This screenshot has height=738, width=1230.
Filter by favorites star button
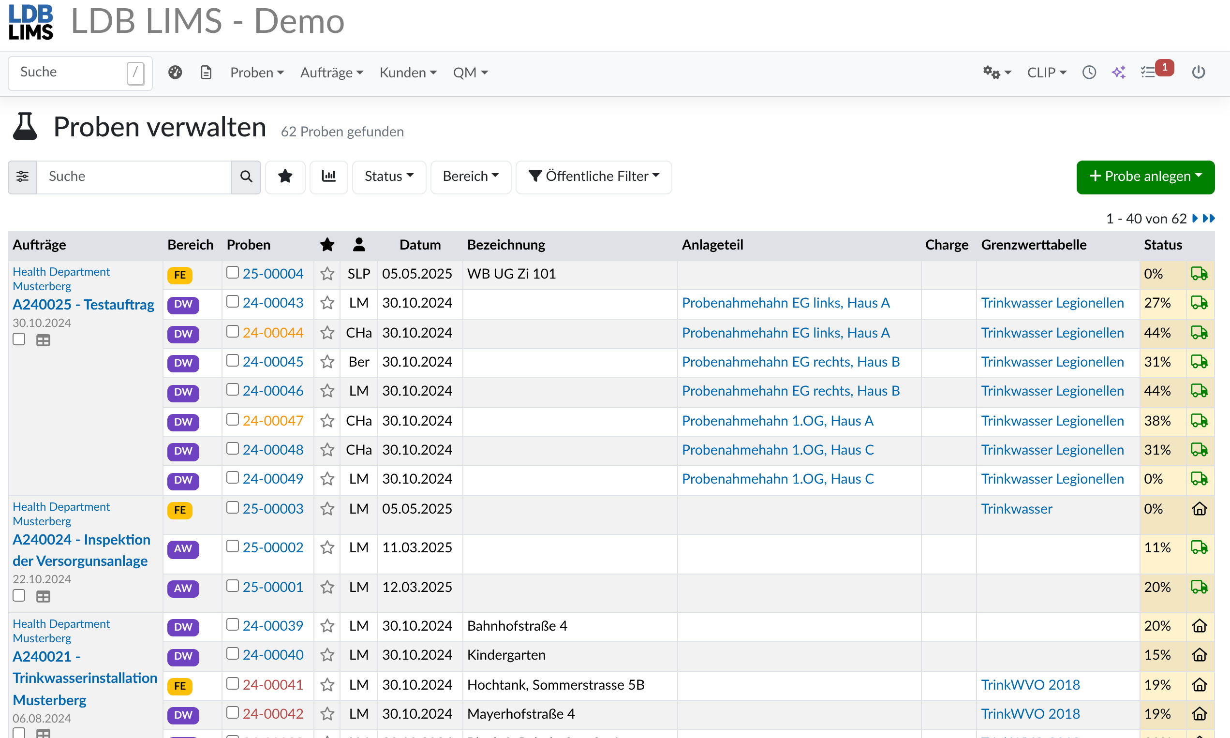coord(285,177)
